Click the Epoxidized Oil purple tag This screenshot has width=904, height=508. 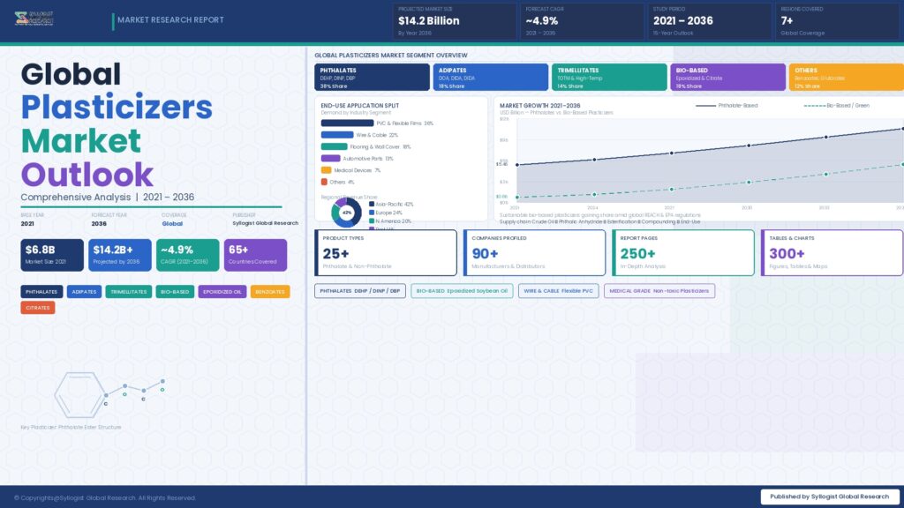point(222,291)
